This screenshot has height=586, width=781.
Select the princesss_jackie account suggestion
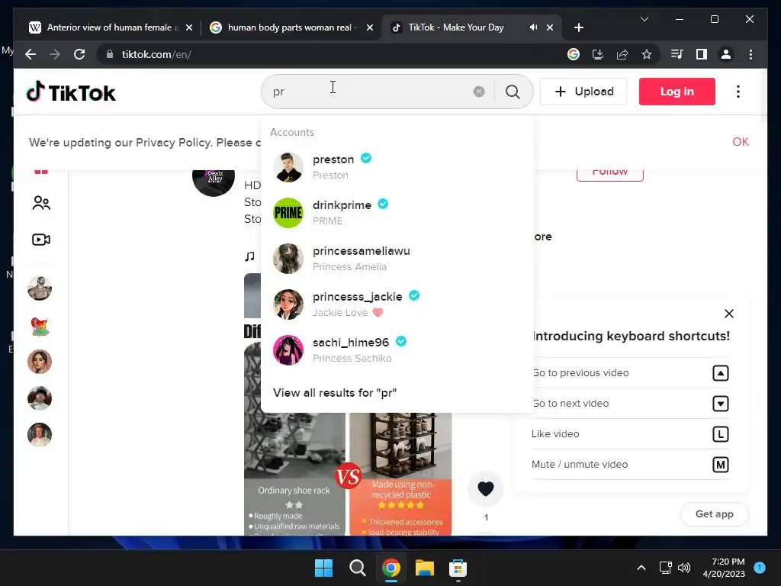tap(397, 304)
